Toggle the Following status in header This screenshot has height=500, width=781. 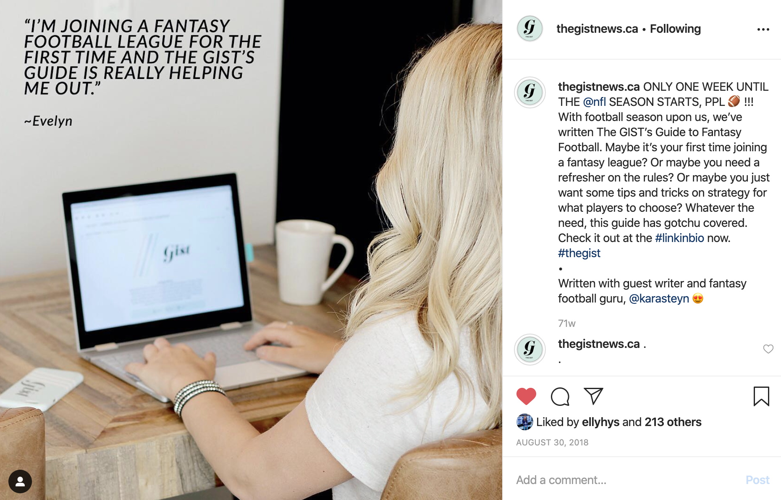(x=675, y=29)
